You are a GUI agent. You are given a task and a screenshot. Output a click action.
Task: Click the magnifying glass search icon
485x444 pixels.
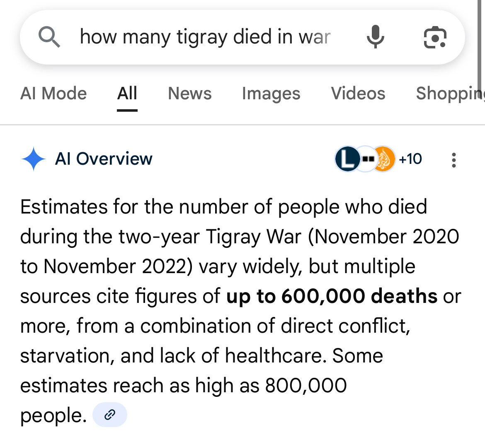(x=49, y=37)
